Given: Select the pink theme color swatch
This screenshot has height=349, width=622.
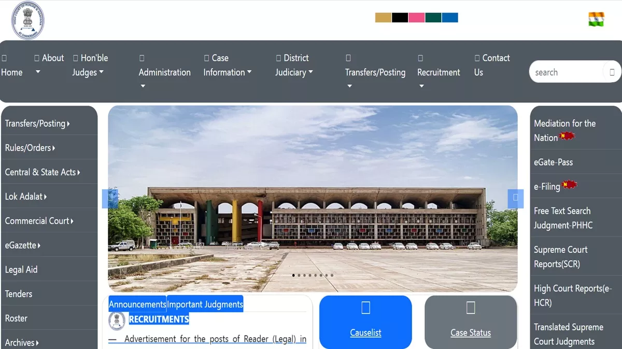Looking at the screenshot, I should pos(416,18).
